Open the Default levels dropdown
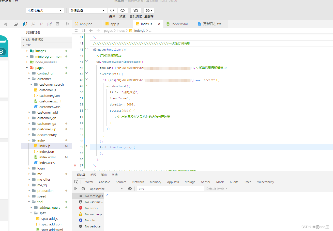This screenshot has width=333, height=231. pyautogui.click(x=217, y=189)
